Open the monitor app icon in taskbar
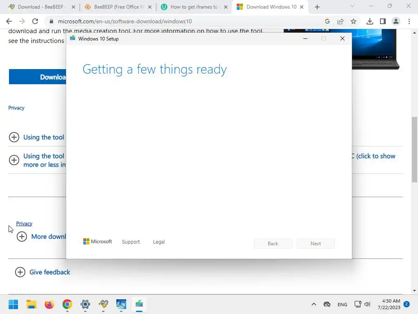Viewport: 418px width, 314px height. (x=121, y=304)
